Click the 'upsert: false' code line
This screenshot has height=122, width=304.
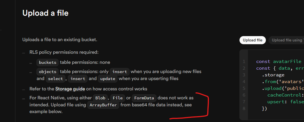point(285,101)
